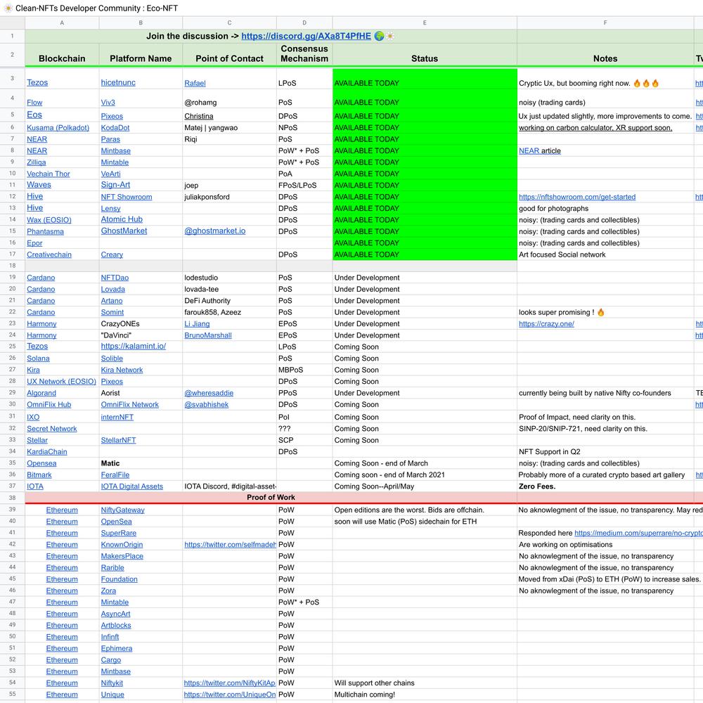The image size is (703, 703).
Task: Open the FeralFile platform link
Action: click(x=115, y=475)
